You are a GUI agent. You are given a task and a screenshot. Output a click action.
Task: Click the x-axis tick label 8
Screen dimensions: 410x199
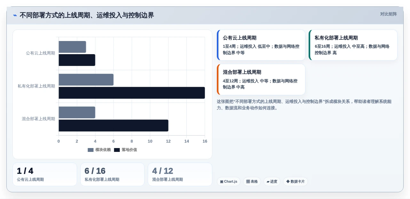(132, 141)
